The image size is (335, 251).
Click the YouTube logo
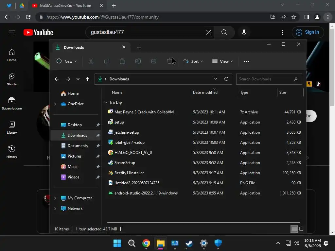[38, 32]
